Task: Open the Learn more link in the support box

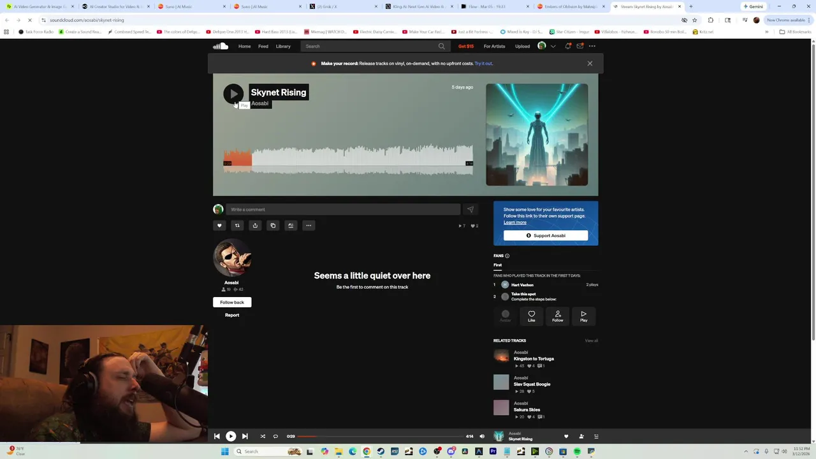Action: coord(515,222)
